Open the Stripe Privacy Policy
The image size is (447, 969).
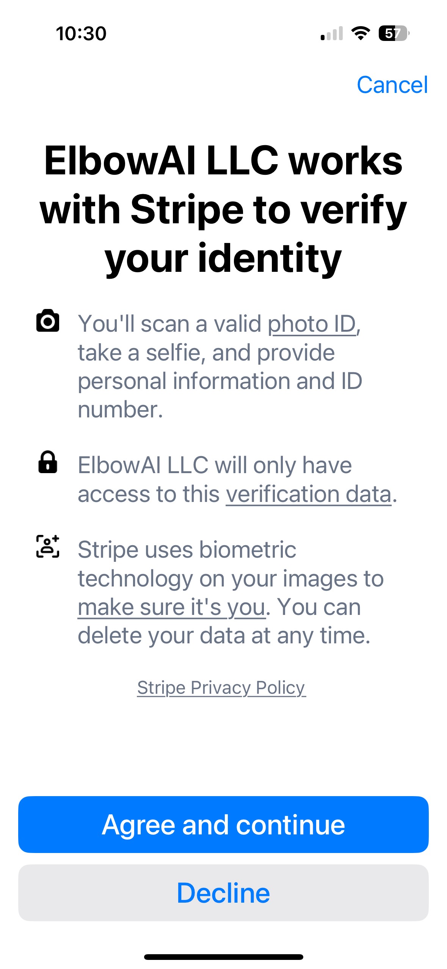tap(221, 687)
